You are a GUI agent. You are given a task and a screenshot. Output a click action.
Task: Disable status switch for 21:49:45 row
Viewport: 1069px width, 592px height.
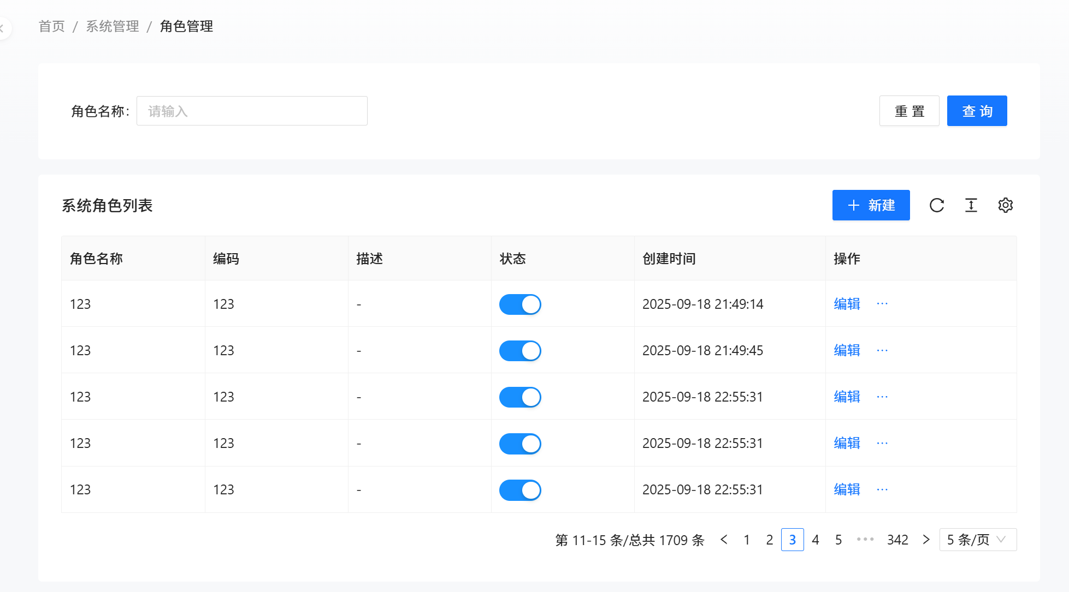click(520, 351)
